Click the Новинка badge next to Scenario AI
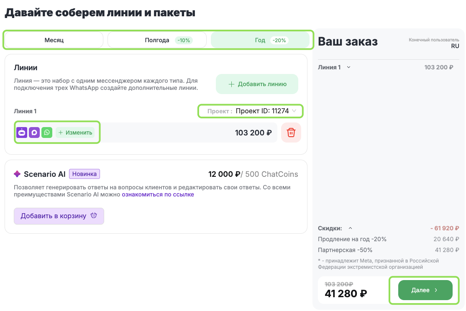466x311 pixels. click(84, 174)
